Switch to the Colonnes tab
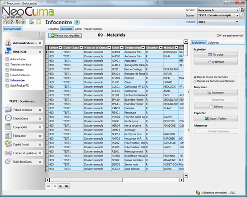The image size is (247, 197). click(213, 43)
